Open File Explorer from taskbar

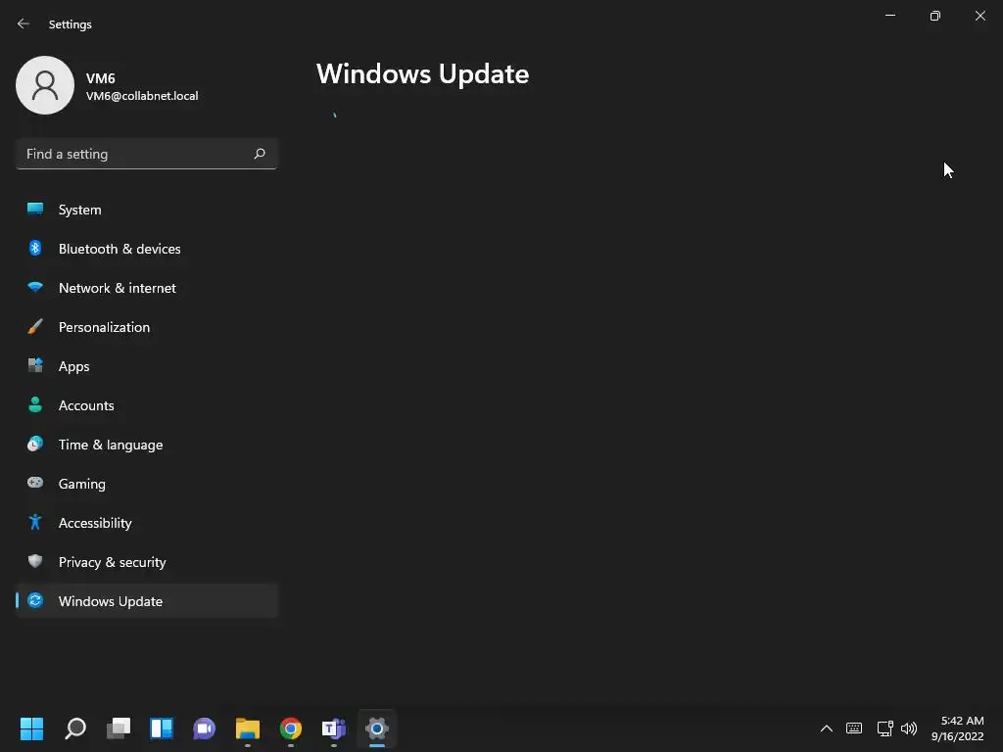coord(248,728)
